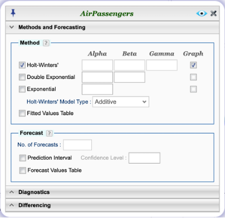Image resolution: width=225 pixels, height=218 pixels.
Task: Enable the Exponential method checkbox
Action: click(22, 89)
